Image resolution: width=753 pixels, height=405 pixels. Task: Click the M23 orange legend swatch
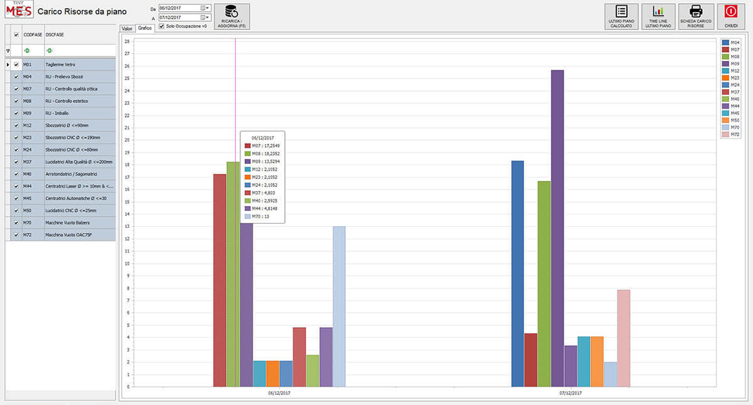click(x=725, y=77)
